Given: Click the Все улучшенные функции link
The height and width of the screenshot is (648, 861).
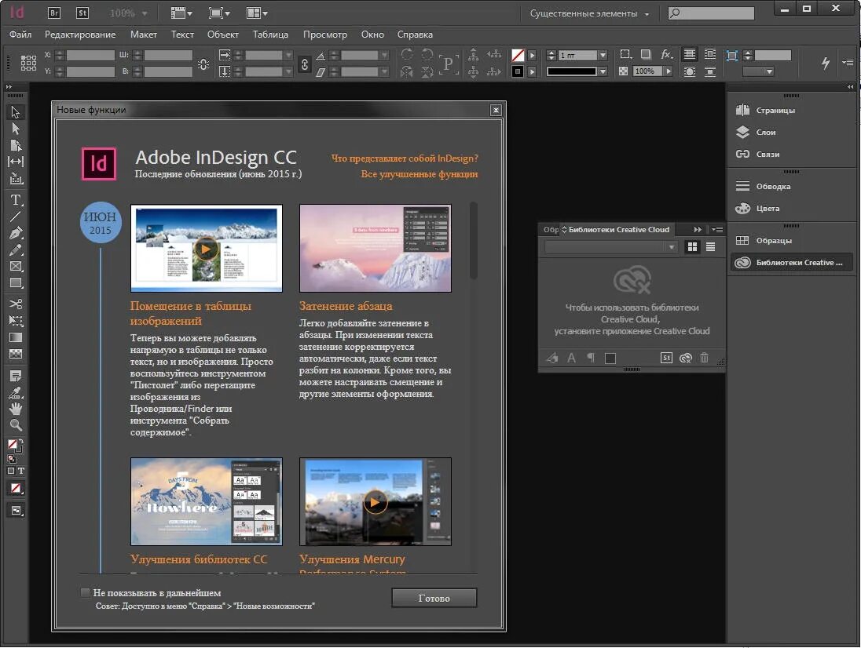Looking at the screenshot, I should tap(420, 174).
